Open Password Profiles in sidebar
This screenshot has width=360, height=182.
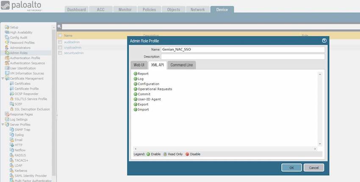click(x=22, y=43)
